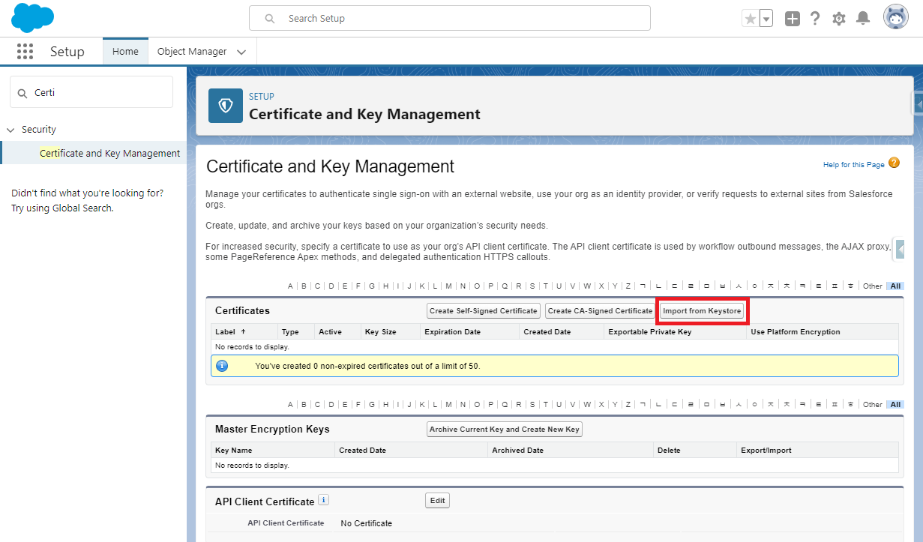Open the global quick-create plus icon
The image size is (923, 542).
pos(792,17)
